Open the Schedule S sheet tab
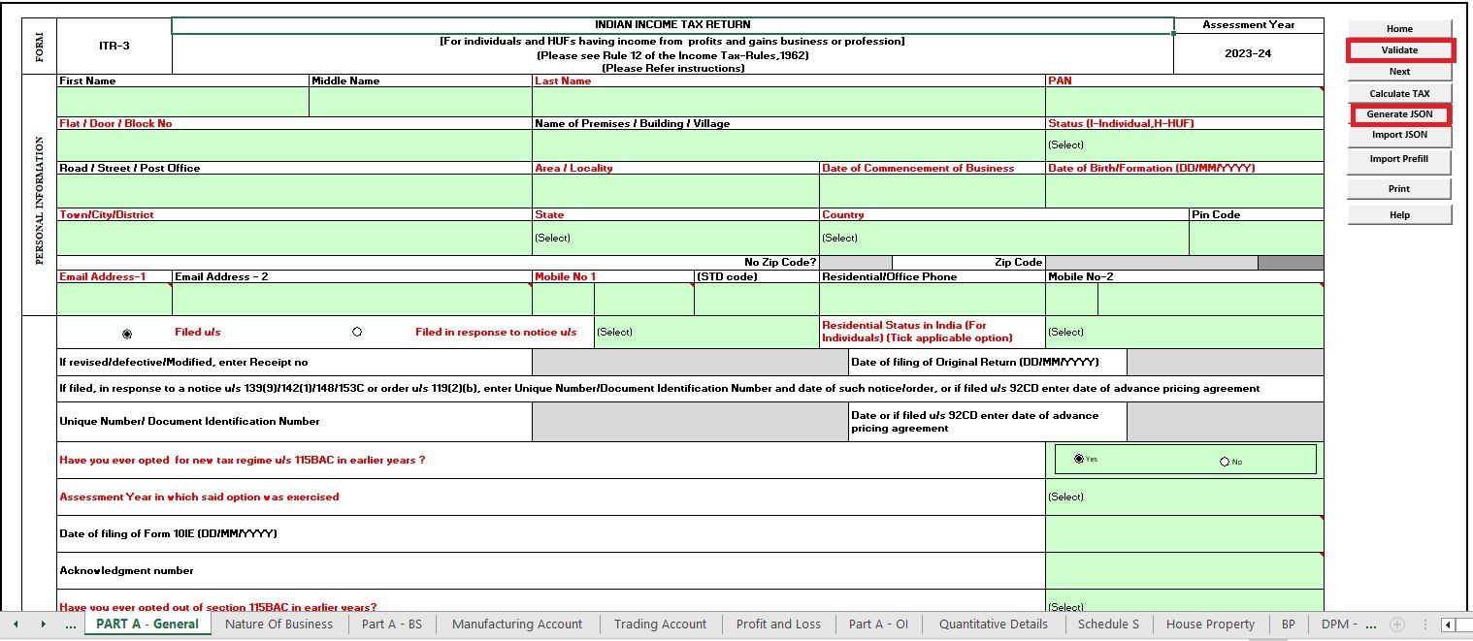 click(1108, 625)
